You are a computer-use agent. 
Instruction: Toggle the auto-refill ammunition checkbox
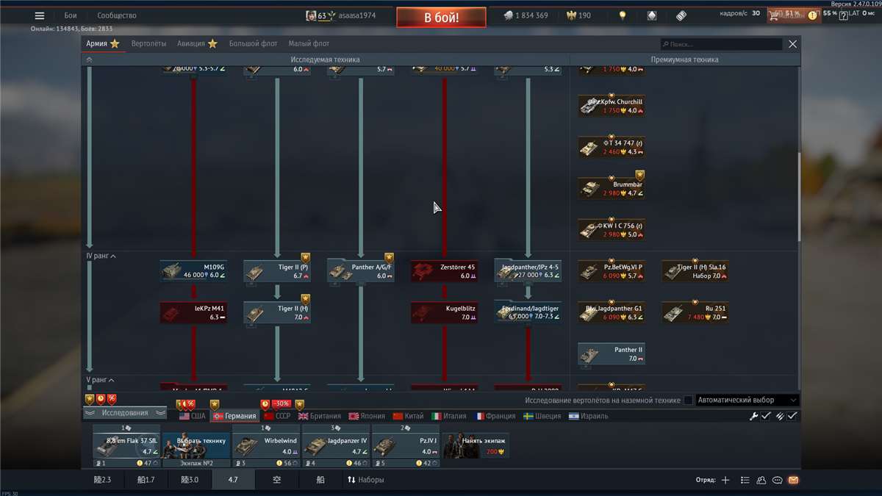[x=792, y=416]
